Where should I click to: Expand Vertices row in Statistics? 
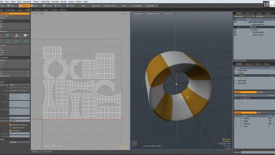(x=241, y=119)
